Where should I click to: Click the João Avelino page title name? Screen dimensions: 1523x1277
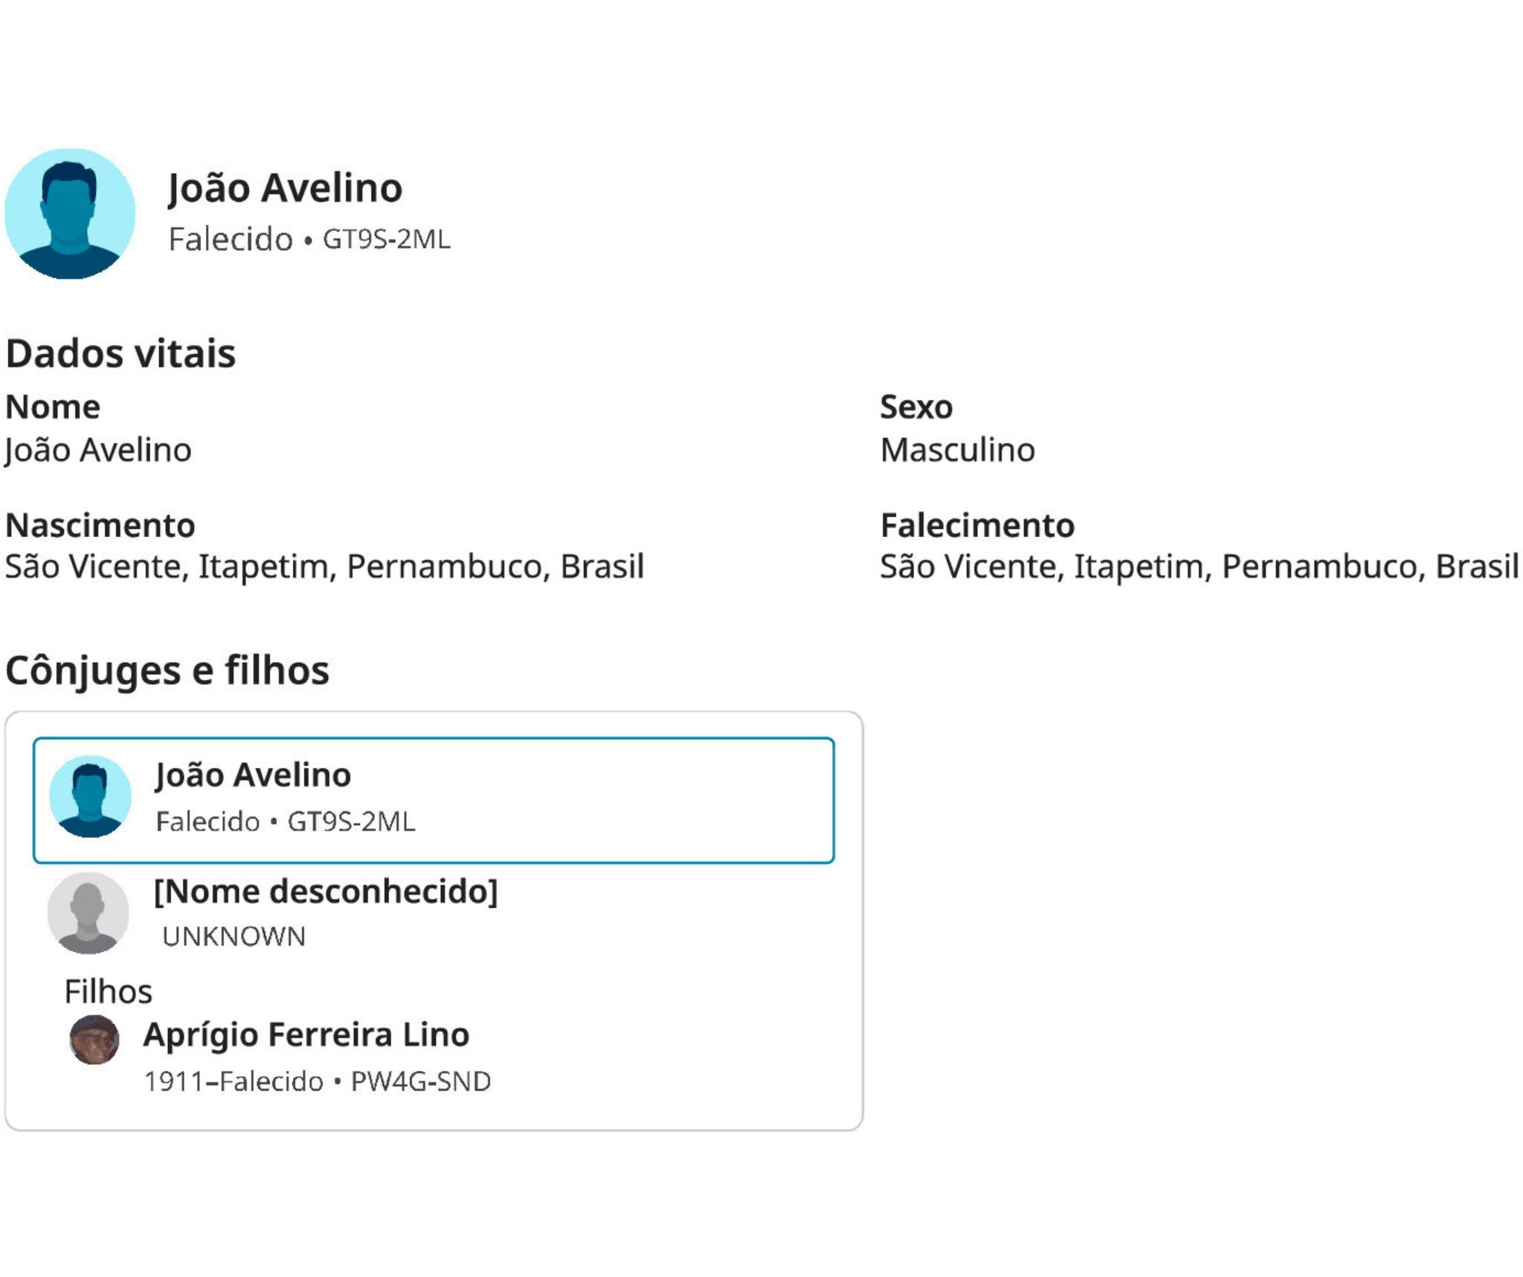pyautogui.click(x=285, y=187)
